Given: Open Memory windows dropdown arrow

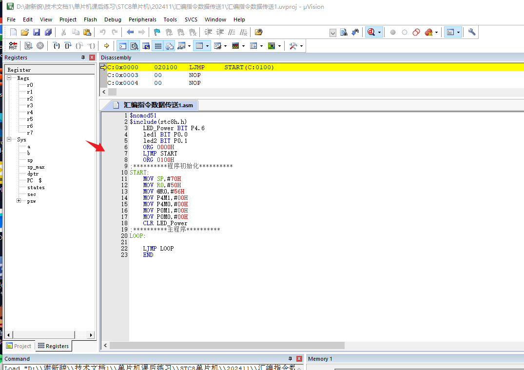Looking at the screenshot, I should coord(208,46).
